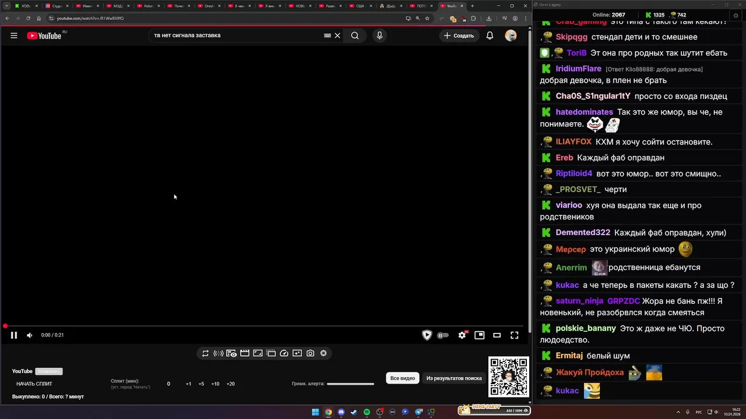Bookmark this page with the star icon
746x419 pixels.
coord(427,18)
